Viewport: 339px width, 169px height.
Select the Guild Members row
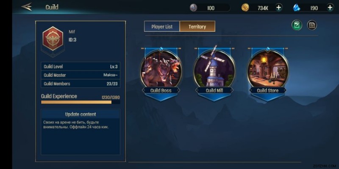click(x=81, y=84)
